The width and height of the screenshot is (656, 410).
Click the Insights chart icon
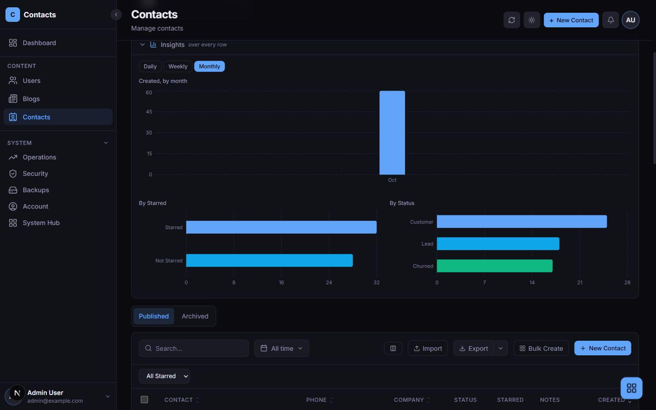click(154, 45)
